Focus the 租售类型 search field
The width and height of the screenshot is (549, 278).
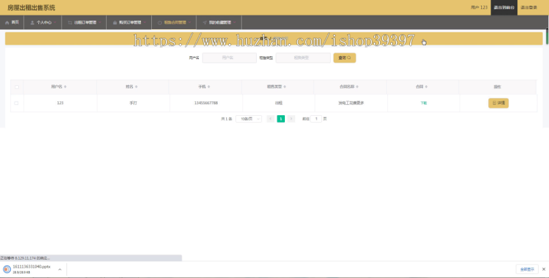click(303, 58)
